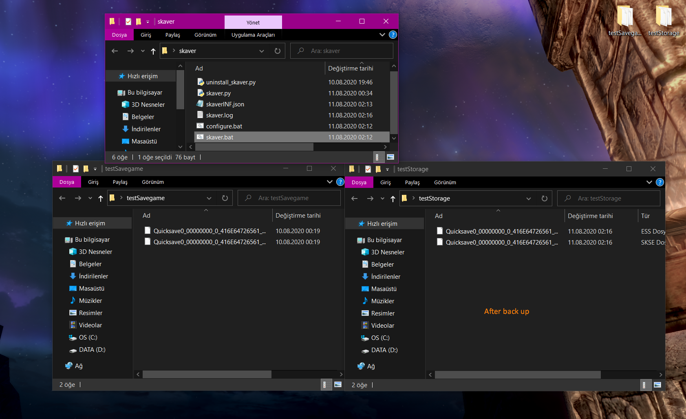Expand the ribbon in the skaver window
This screenshot has width=686, height=419.
pyautogui.click(x=382, y=35)
